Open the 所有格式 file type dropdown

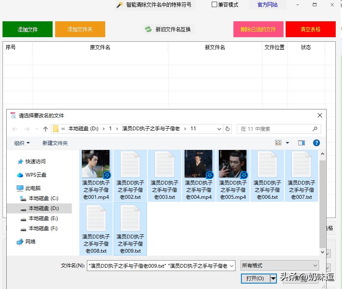tap(279, 265)
